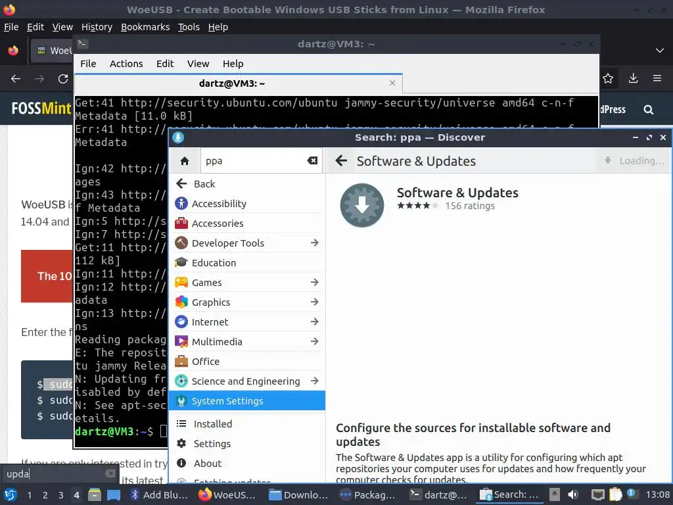This screenshot has width=673, height=505.
Task: Click the show desktop taskbar icon
Action: [114, 494]
